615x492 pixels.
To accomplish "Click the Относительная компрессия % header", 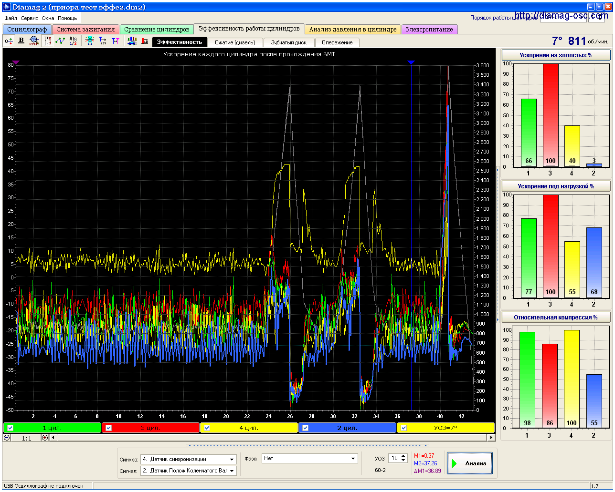I will tap(556, 318).
